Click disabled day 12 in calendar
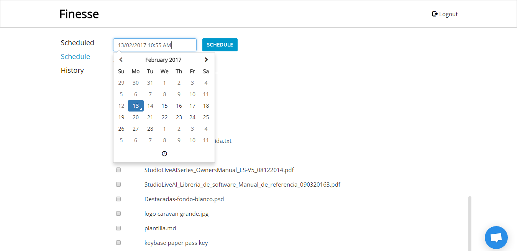The width and height of the screenshot is (517, 251). click(121, 106)
